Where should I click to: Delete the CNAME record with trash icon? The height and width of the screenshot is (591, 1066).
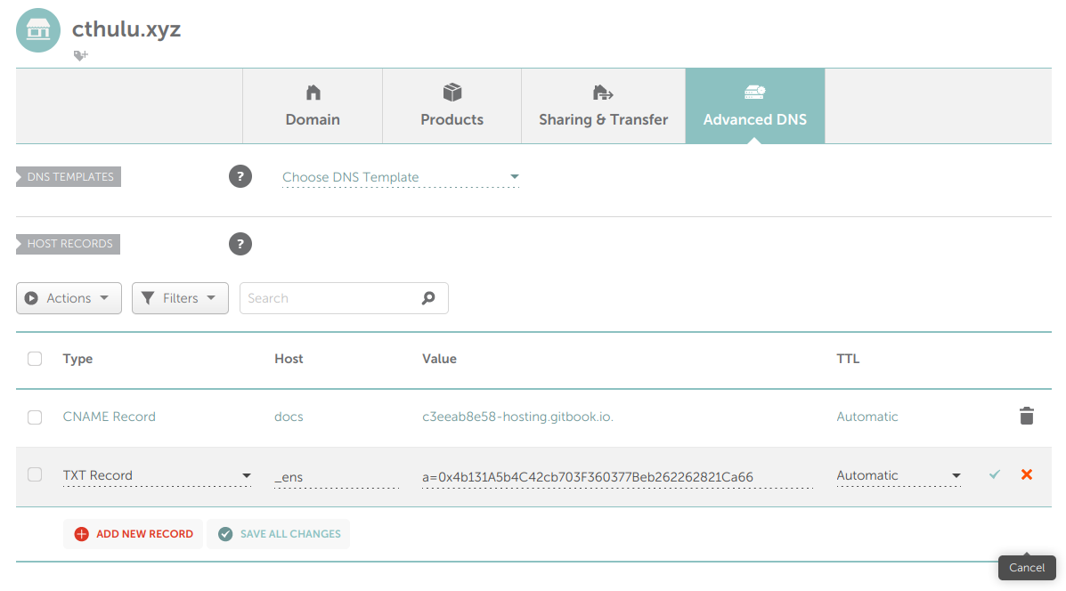[x=1026, y=417]
